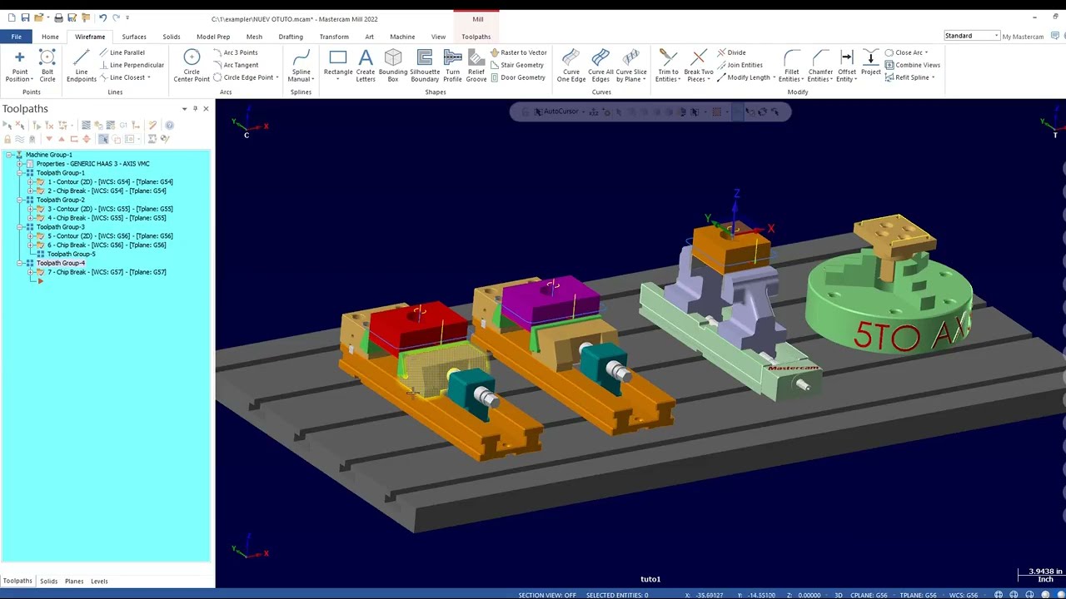
Task: Click Line Parallel button
Action: pos(122,52)
